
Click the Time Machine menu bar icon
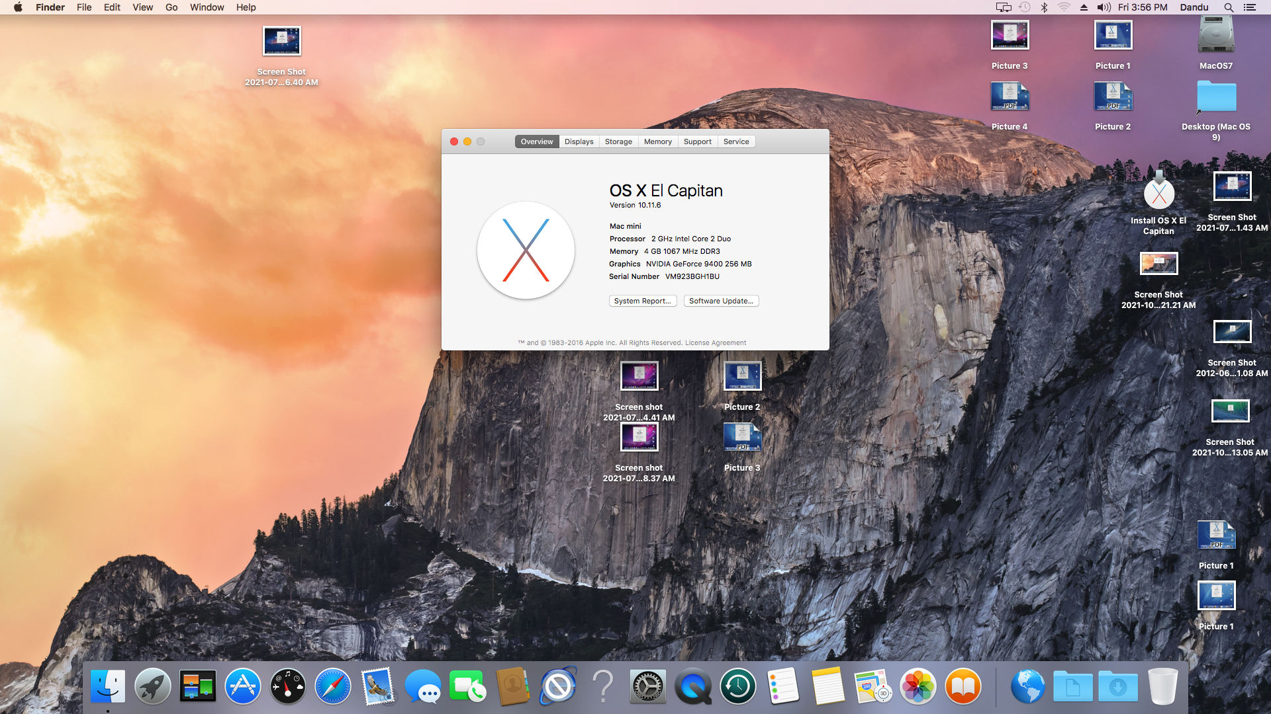(1024, 7)
